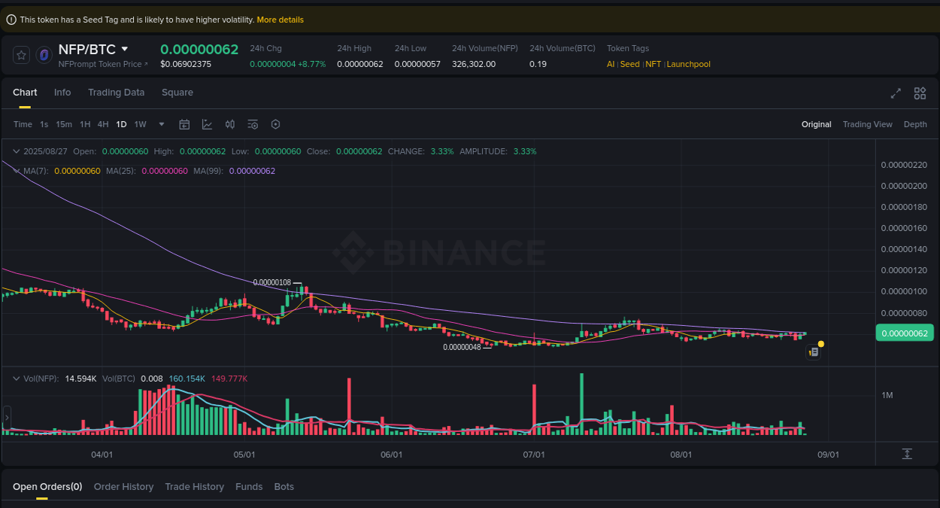Click the chart settings gear icon

pyautogui.click(x=275, y=124)
